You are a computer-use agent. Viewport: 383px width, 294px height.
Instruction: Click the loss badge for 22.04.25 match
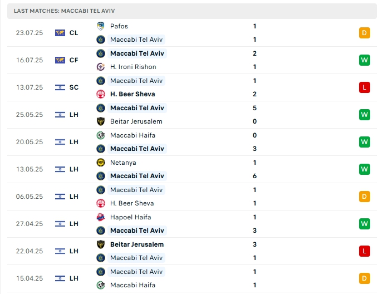coord(365,251)
